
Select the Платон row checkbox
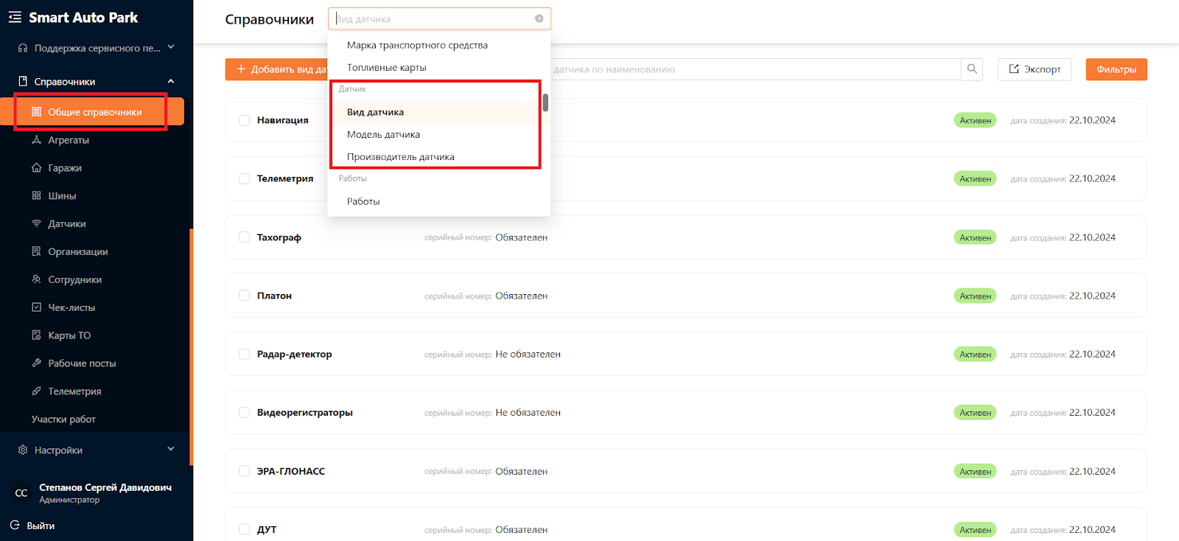coord(244,296)
